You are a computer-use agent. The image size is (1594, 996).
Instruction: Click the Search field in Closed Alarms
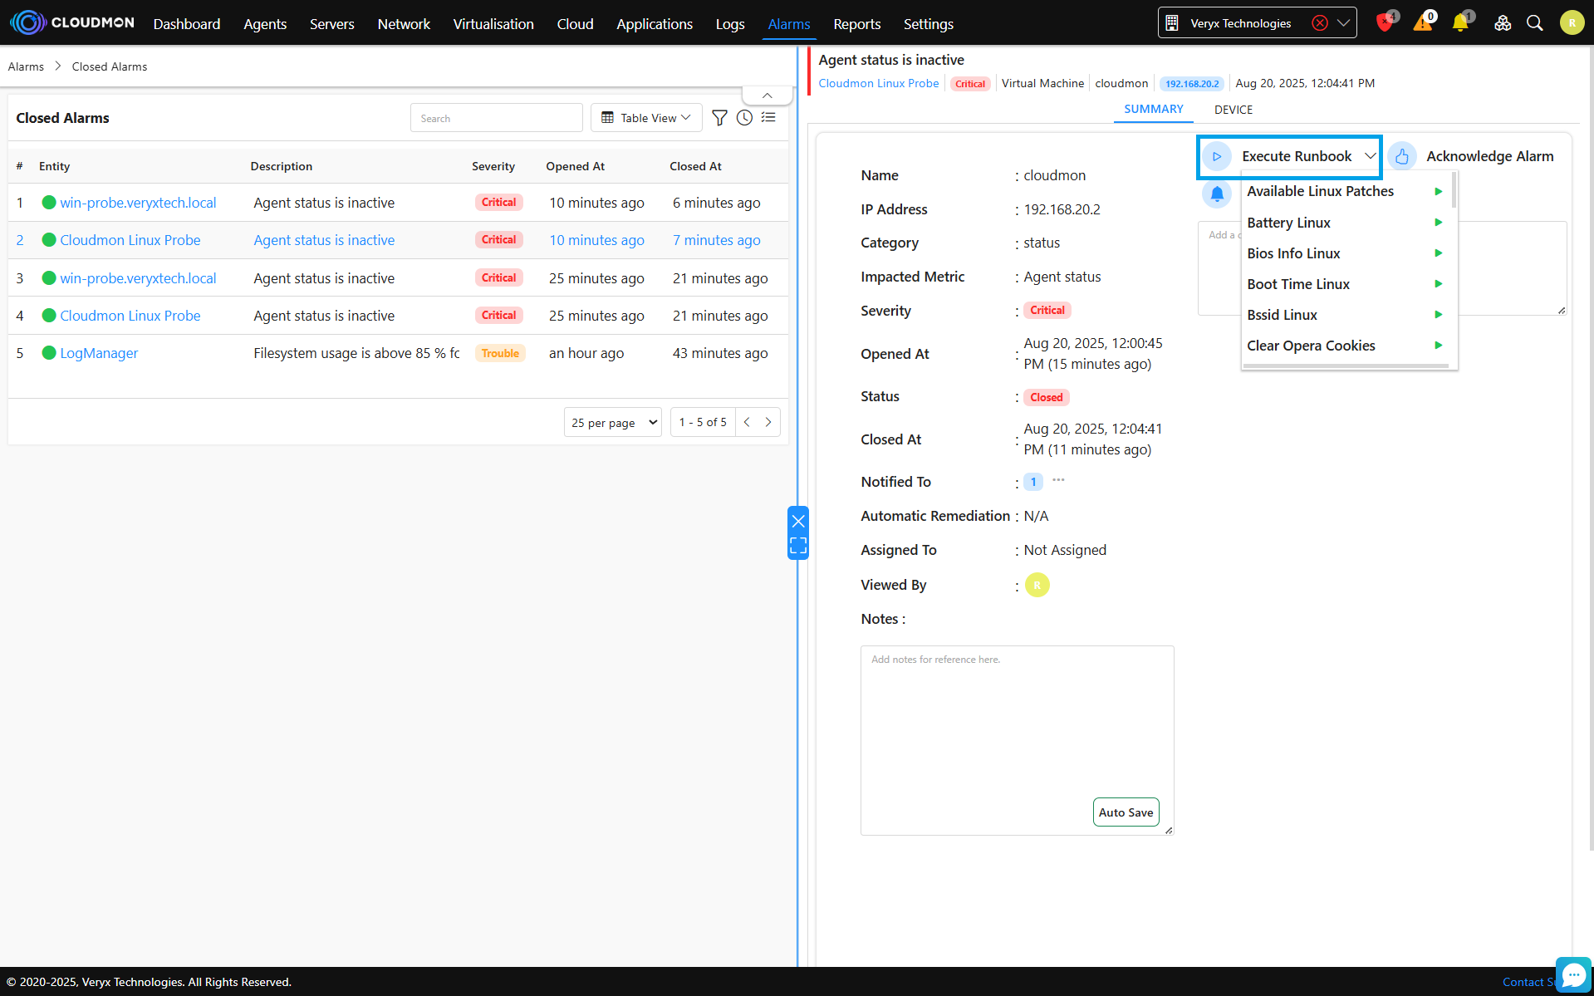497,118
